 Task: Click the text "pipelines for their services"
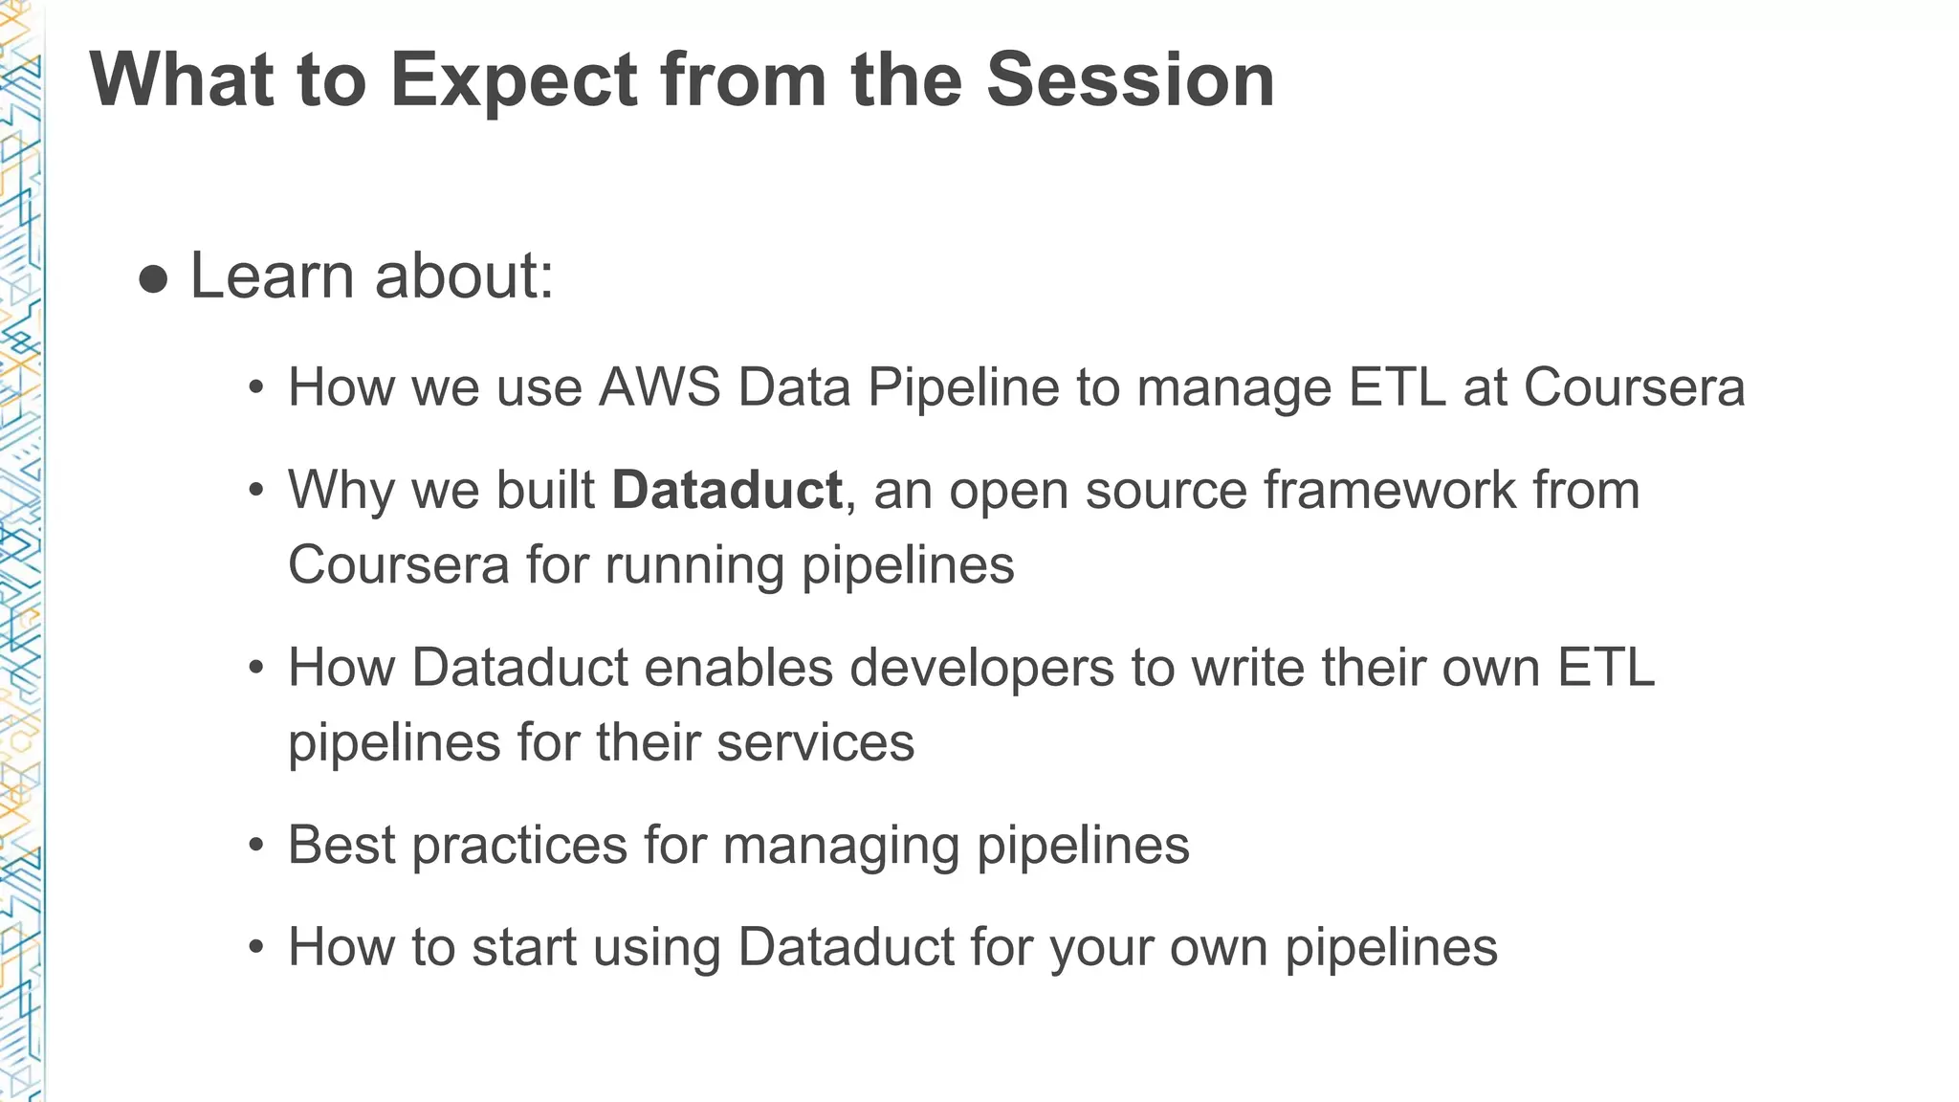tap(601, 742)
